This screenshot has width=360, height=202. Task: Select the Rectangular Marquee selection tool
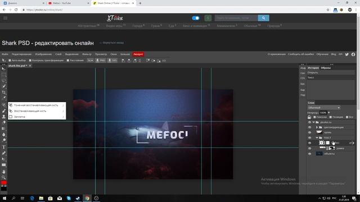click(x=4, y=75)
